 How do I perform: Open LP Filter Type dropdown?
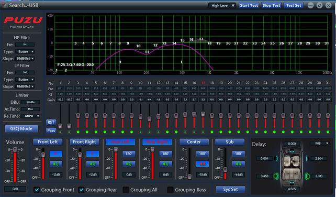pyautogui.click(x=25, y=80)
